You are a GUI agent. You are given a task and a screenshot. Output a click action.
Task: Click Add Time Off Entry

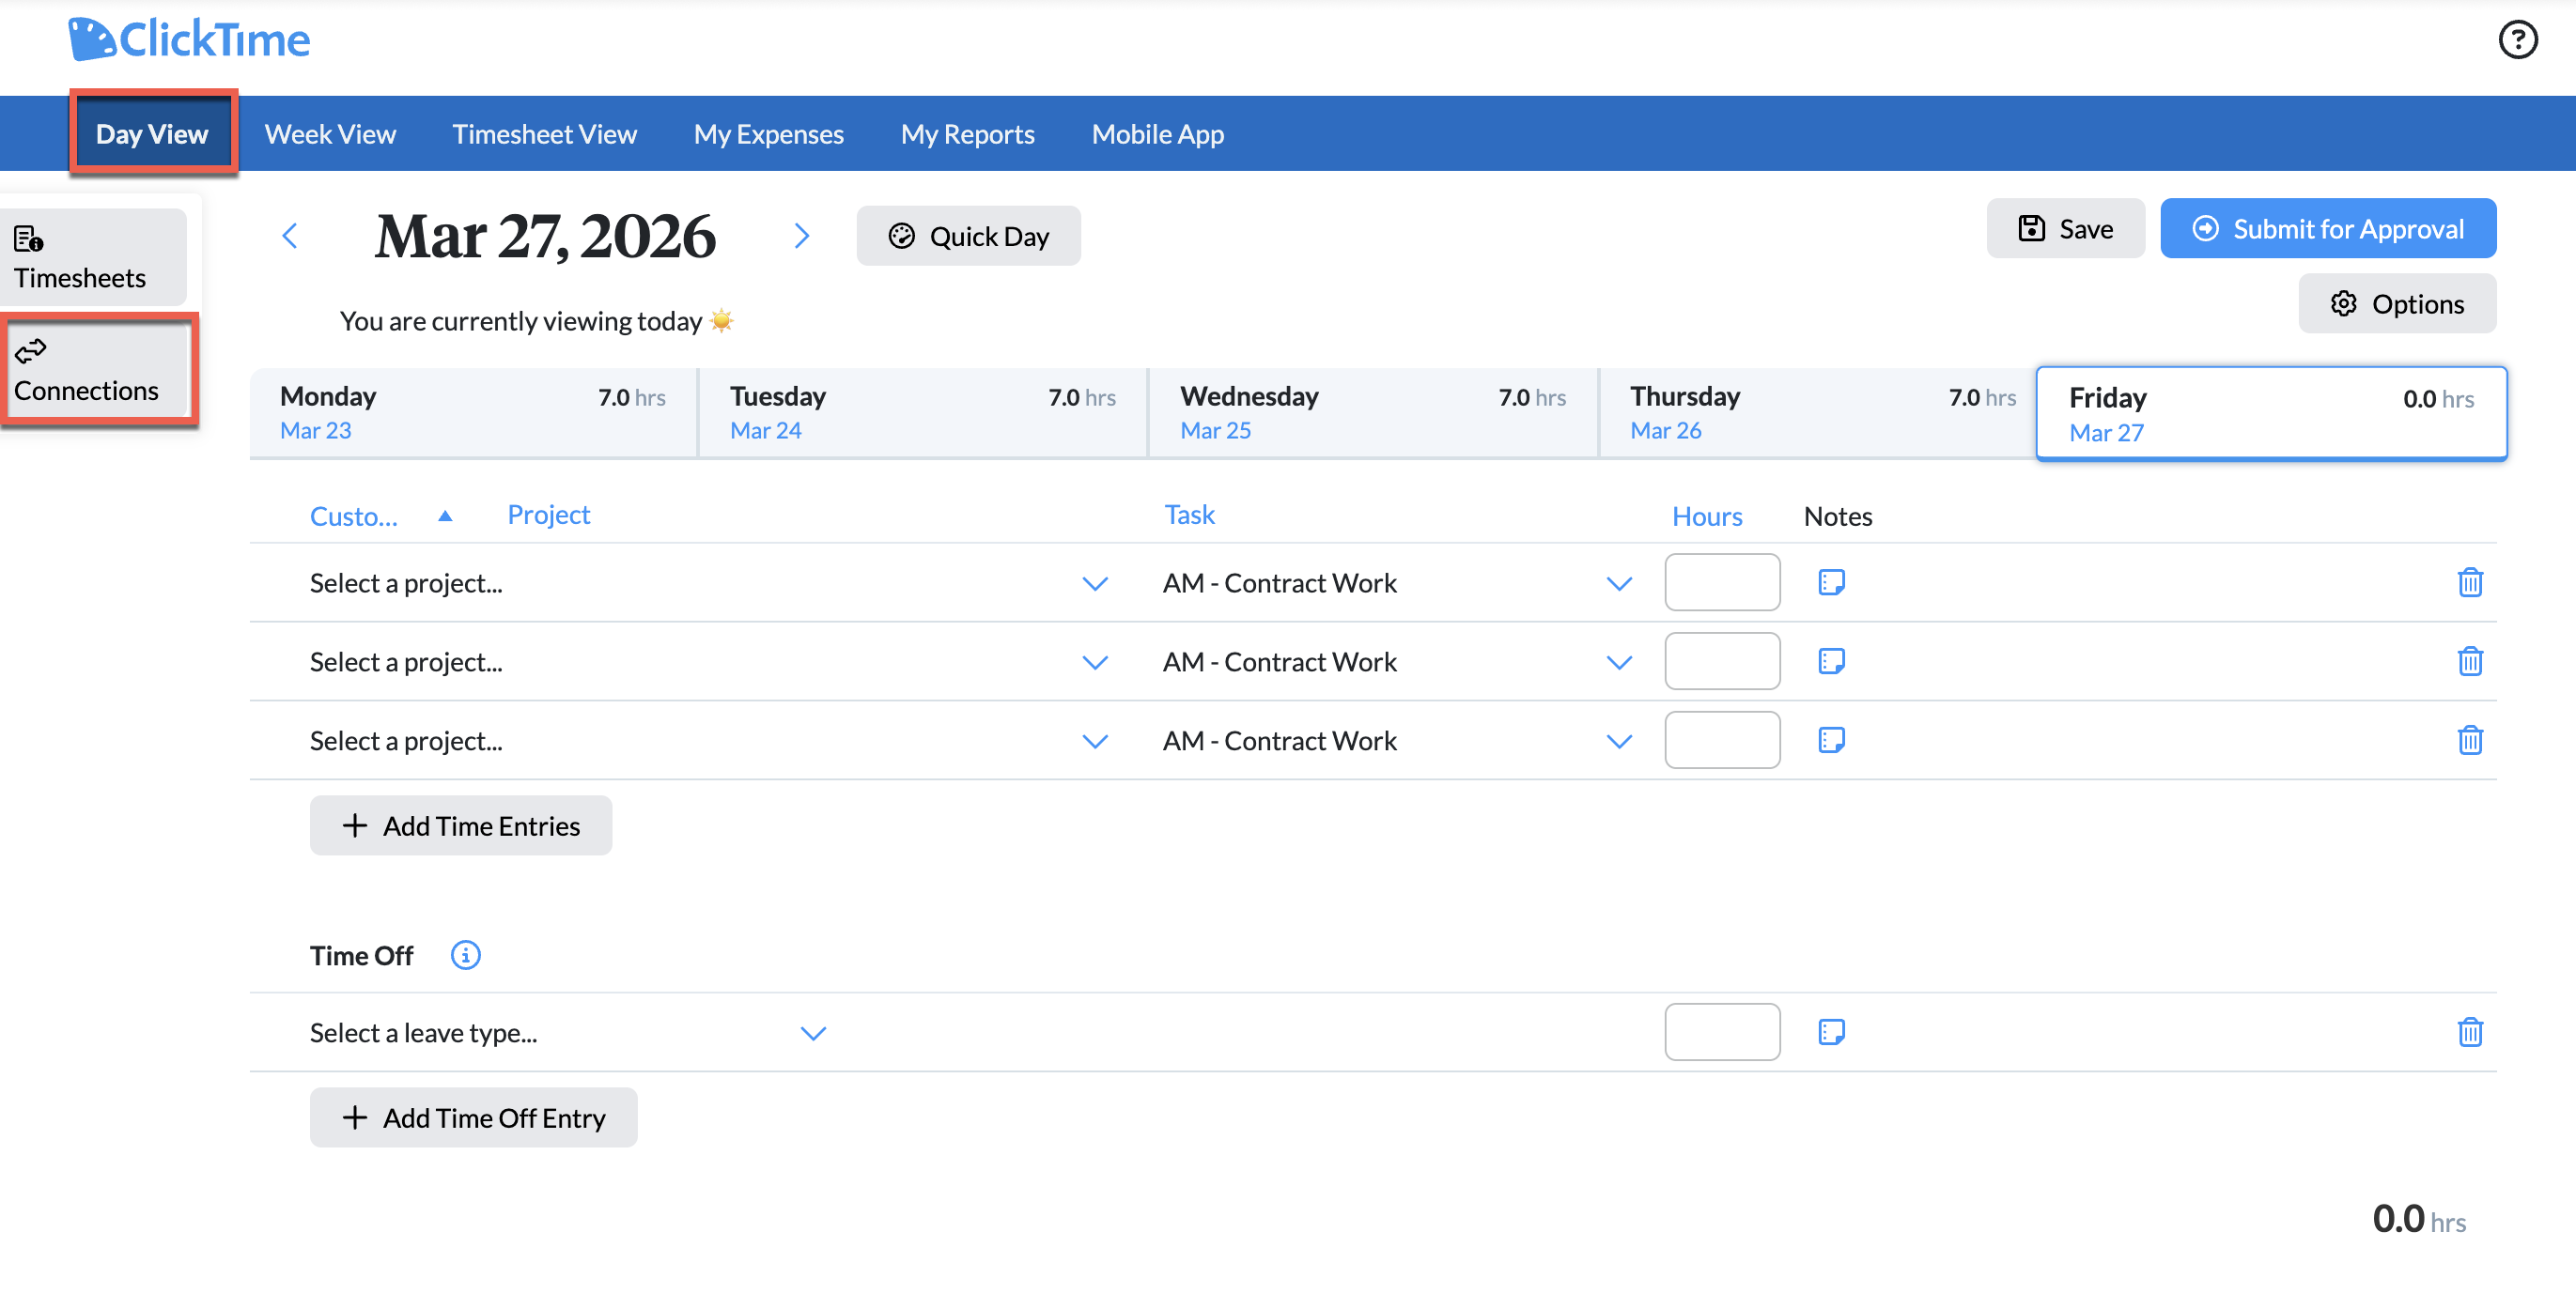473,1117
